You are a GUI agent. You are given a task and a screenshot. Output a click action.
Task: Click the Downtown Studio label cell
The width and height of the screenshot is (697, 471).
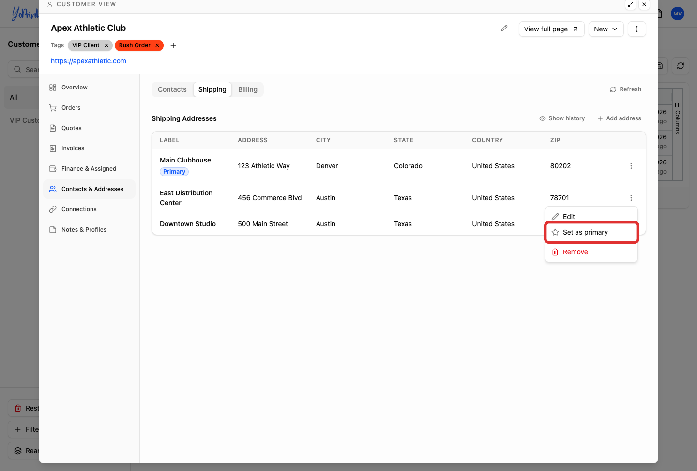[x=188, y=224]
